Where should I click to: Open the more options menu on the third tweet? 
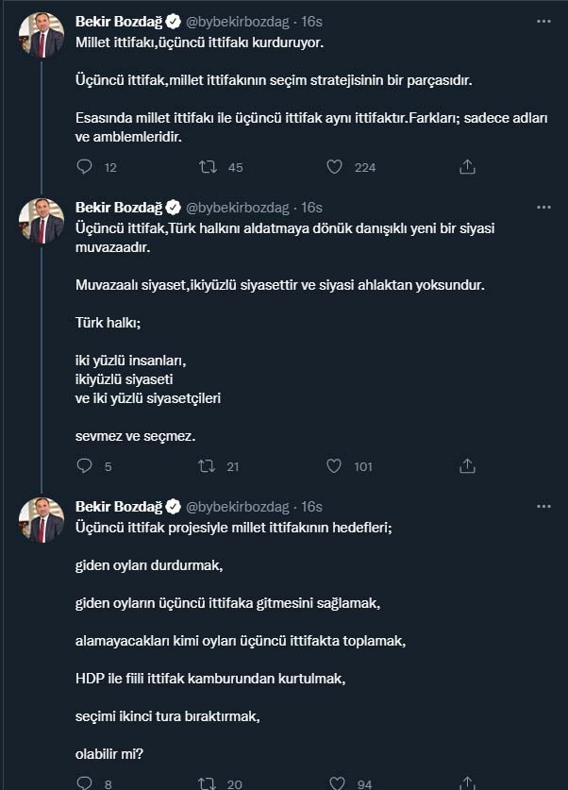tap(543, 505)
